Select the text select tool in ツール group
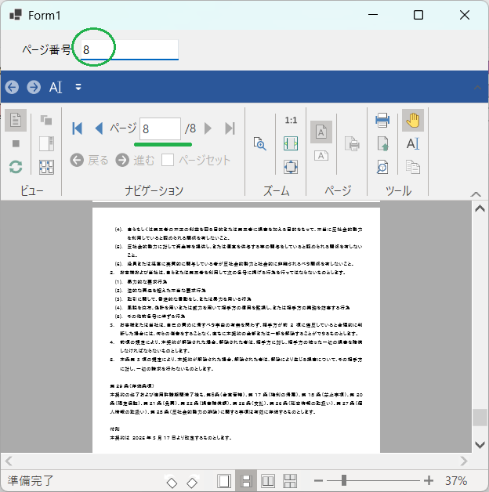This screenshot has width=489, height=492. pyautogui.click(x=413, y=143)
